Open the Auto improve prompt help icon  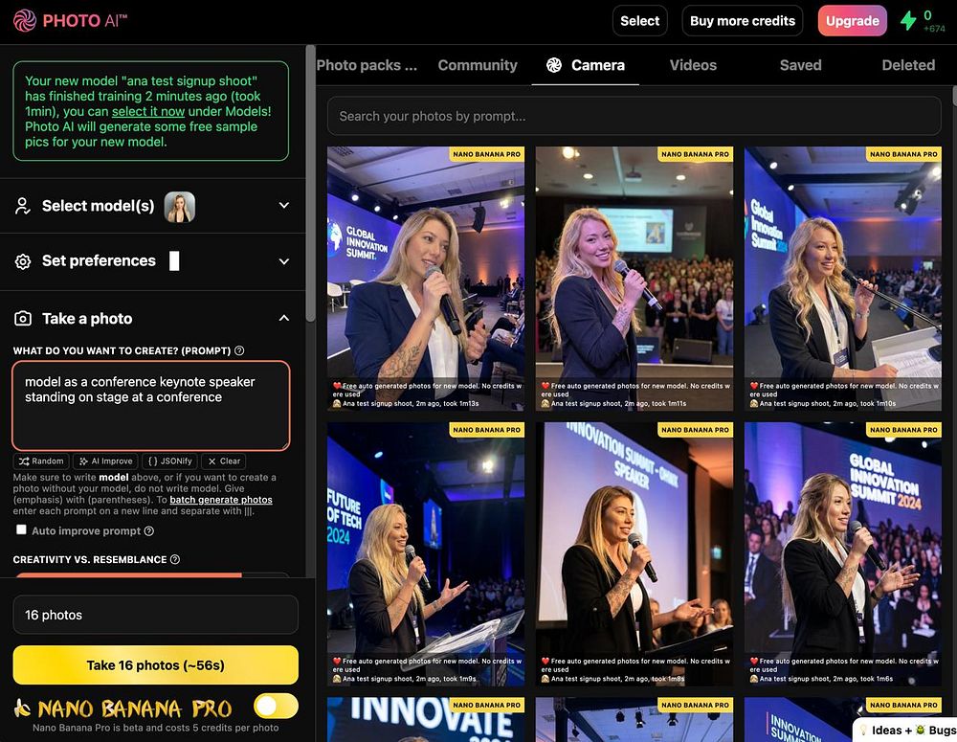coord(149,531)
